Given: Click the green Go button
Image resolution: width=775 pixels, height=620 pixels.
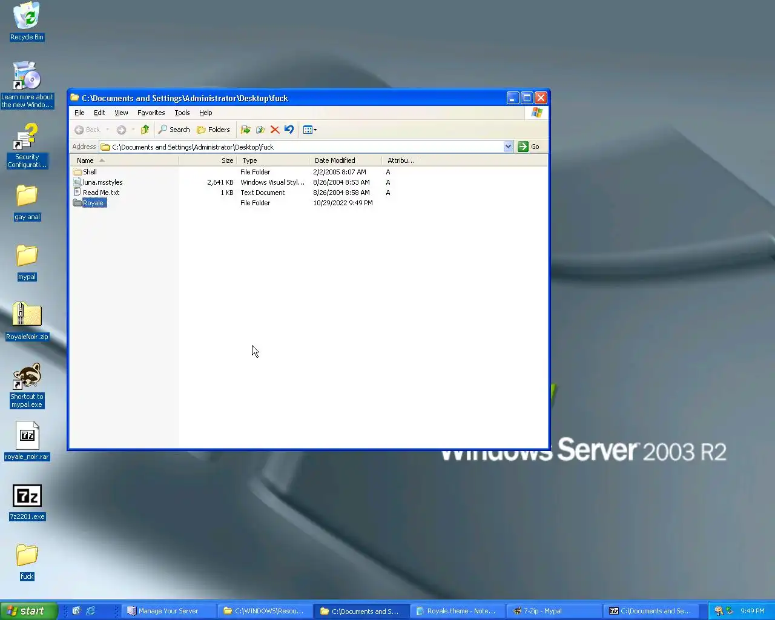Looking at the screenshot, I should (529, 147).
